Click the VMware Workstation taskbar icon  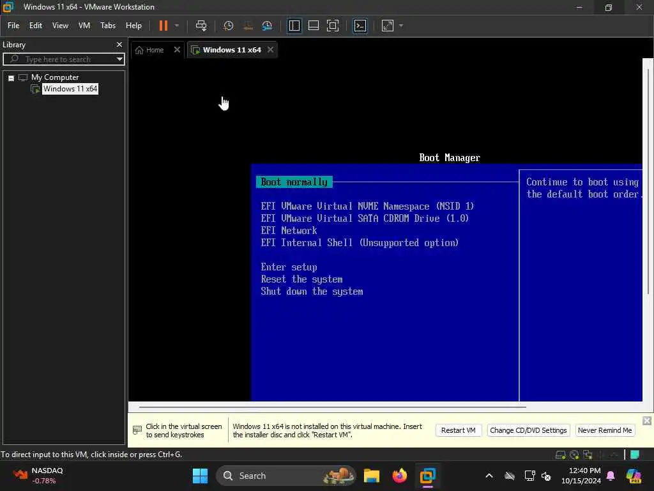[427, 476]
